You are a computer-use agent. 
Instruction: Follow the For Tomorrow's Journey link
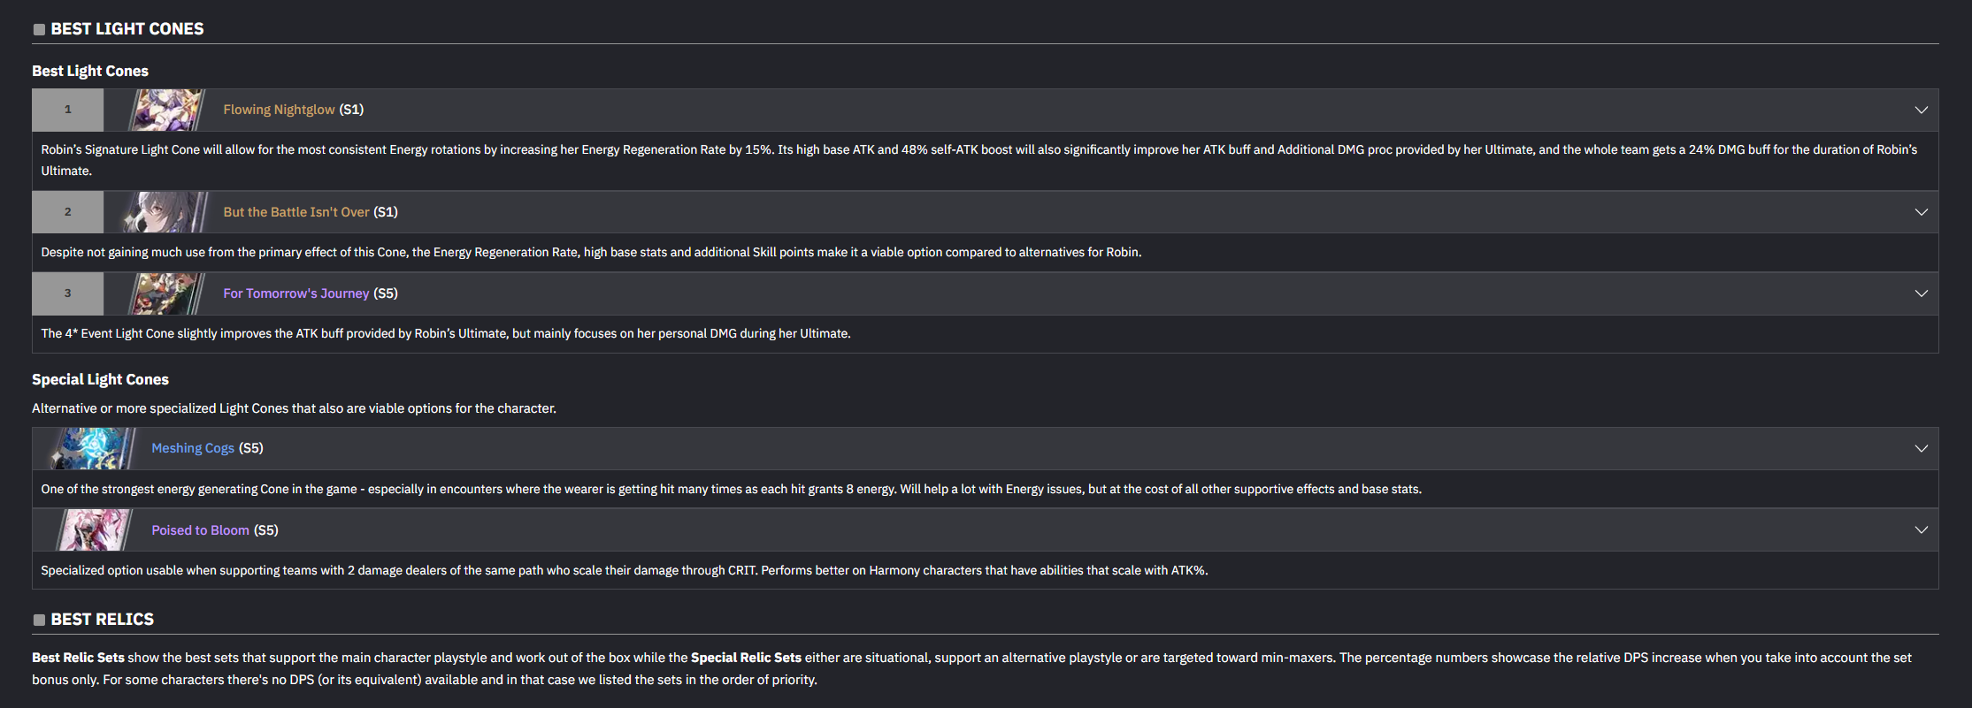coord(295,293)
